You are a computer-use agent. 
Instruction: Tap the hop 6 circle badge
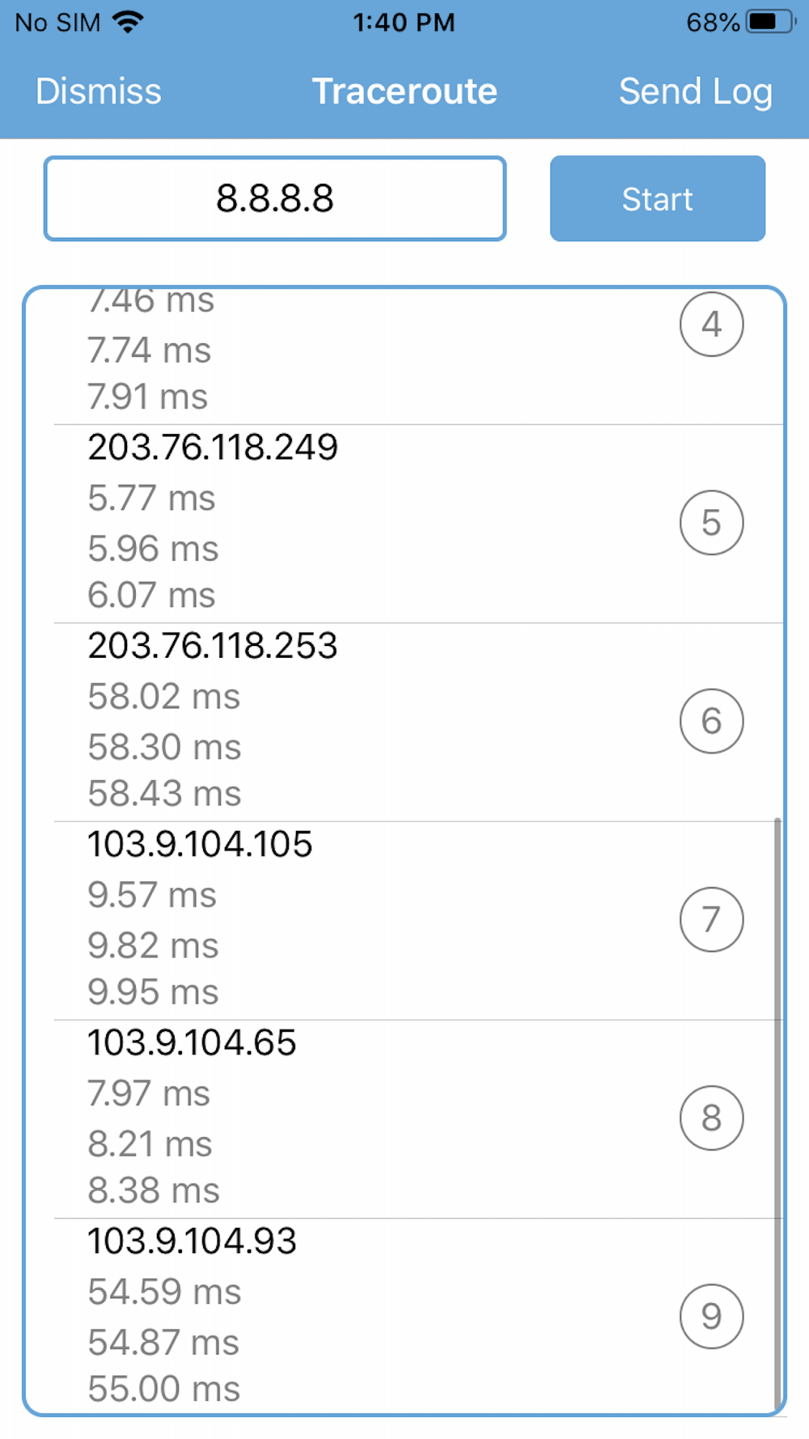(x=711, y=721)
